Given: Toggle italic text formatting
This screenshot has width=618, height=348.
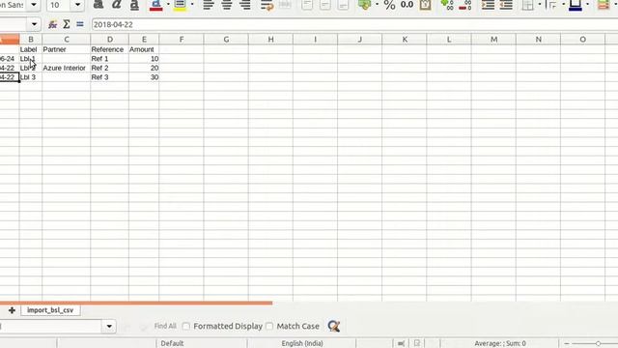Looking at the screenshot, I should (x=116, y=5).
